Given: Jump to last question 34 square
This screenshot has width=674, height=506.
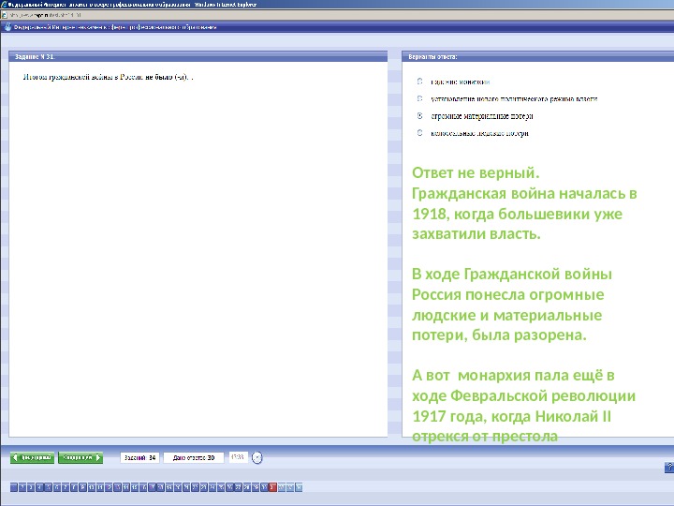Looking at the screenshot, I should tap(299, 487).
